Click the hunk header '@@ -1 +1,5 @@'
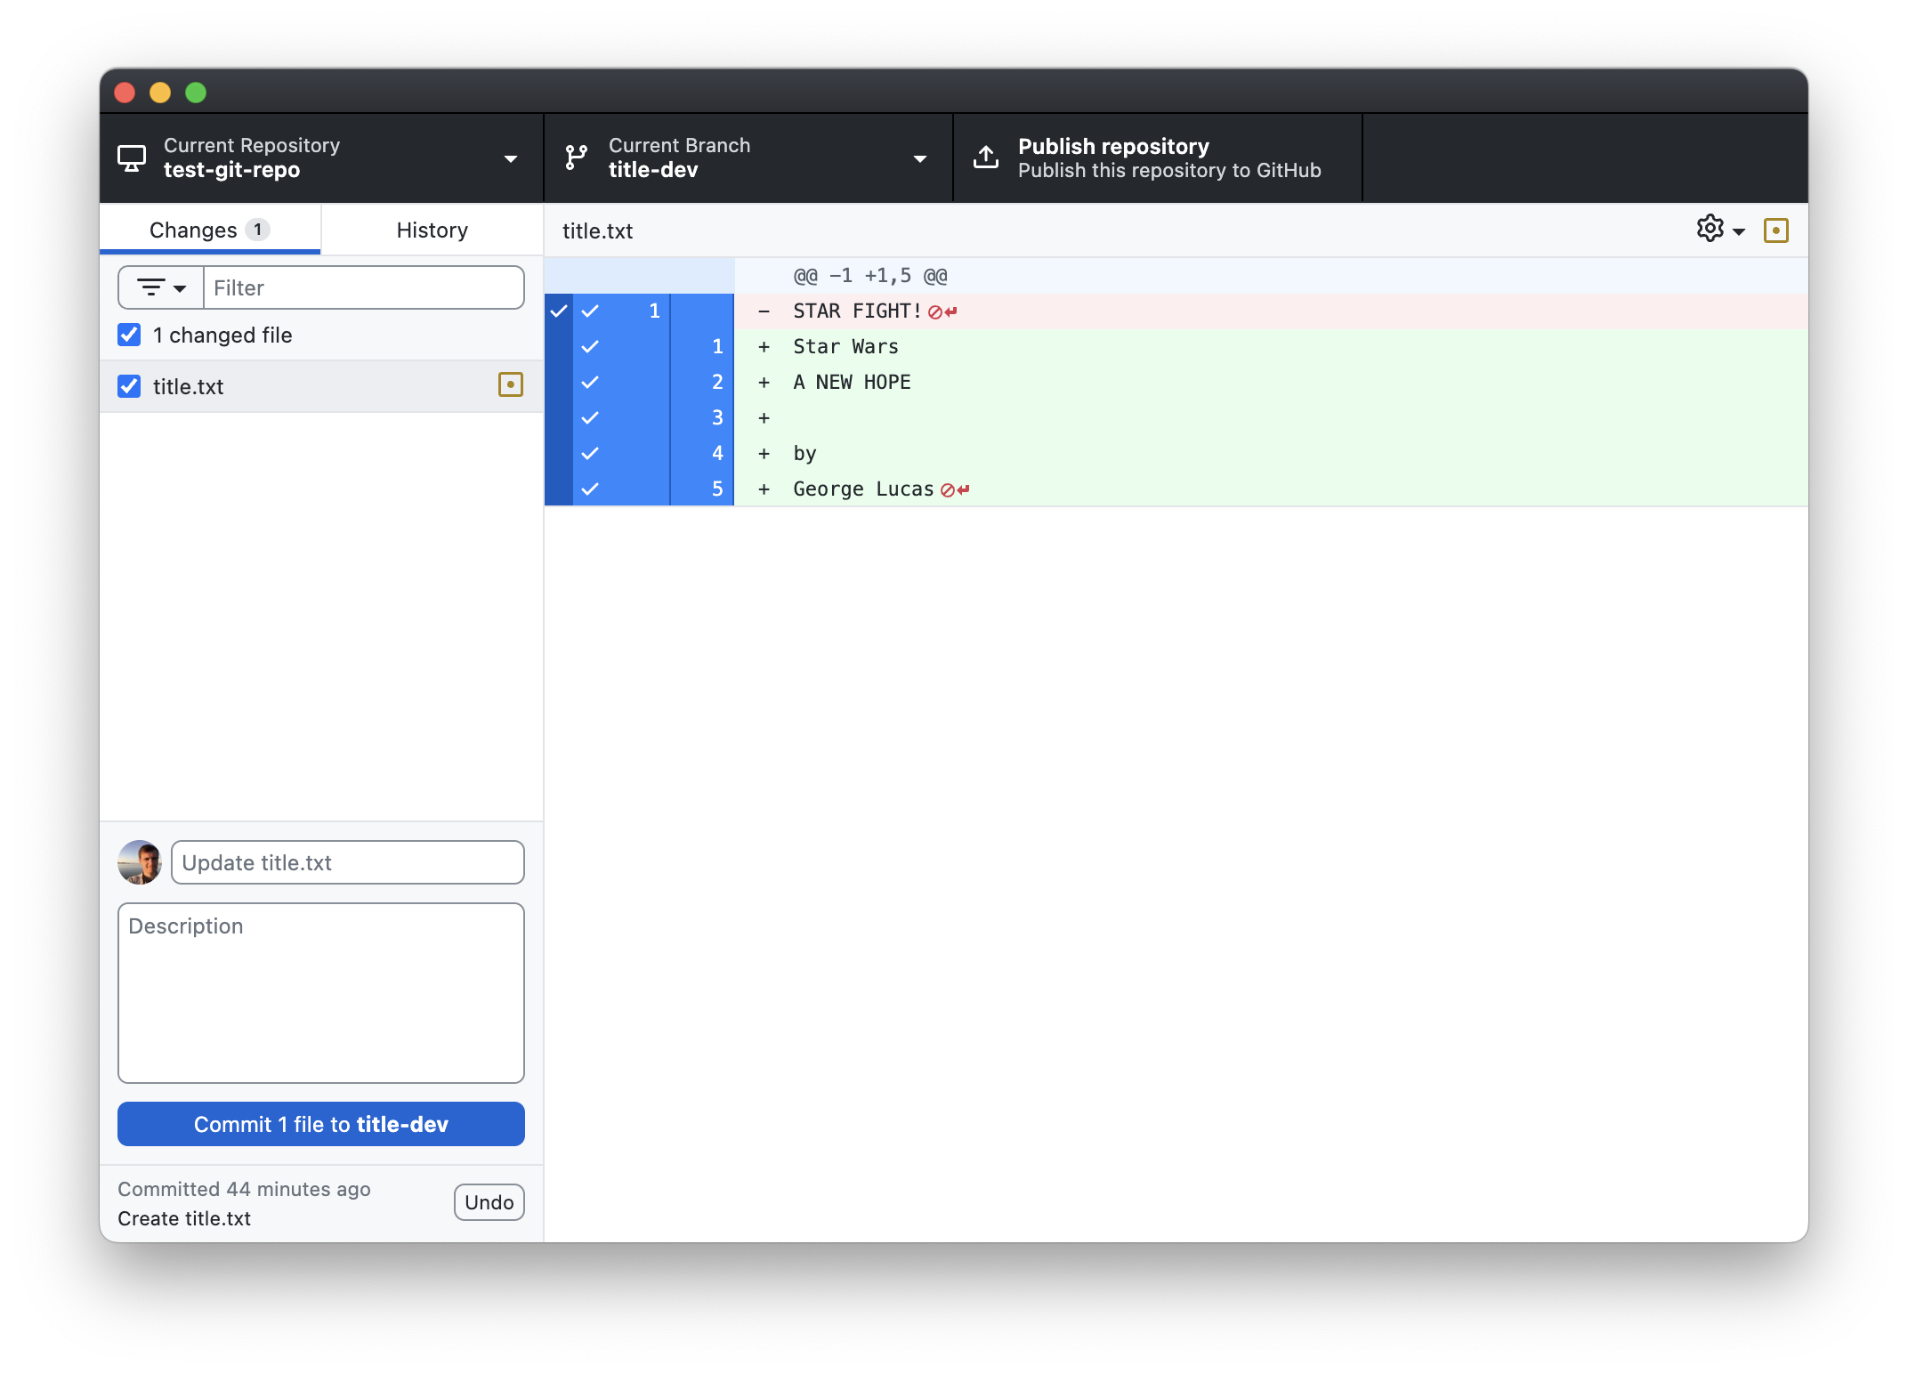 click(870, 276)
